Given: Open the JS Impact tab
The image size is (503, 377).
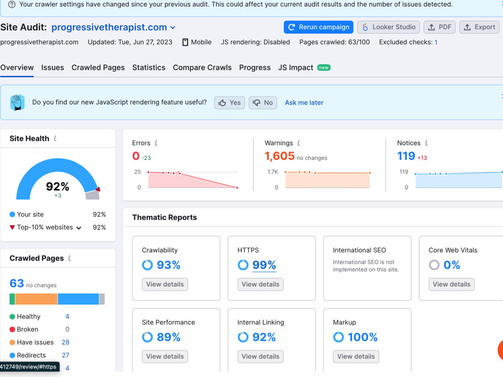Looking at the screenshot, I should pyautogui.click(x=304, y=68).
